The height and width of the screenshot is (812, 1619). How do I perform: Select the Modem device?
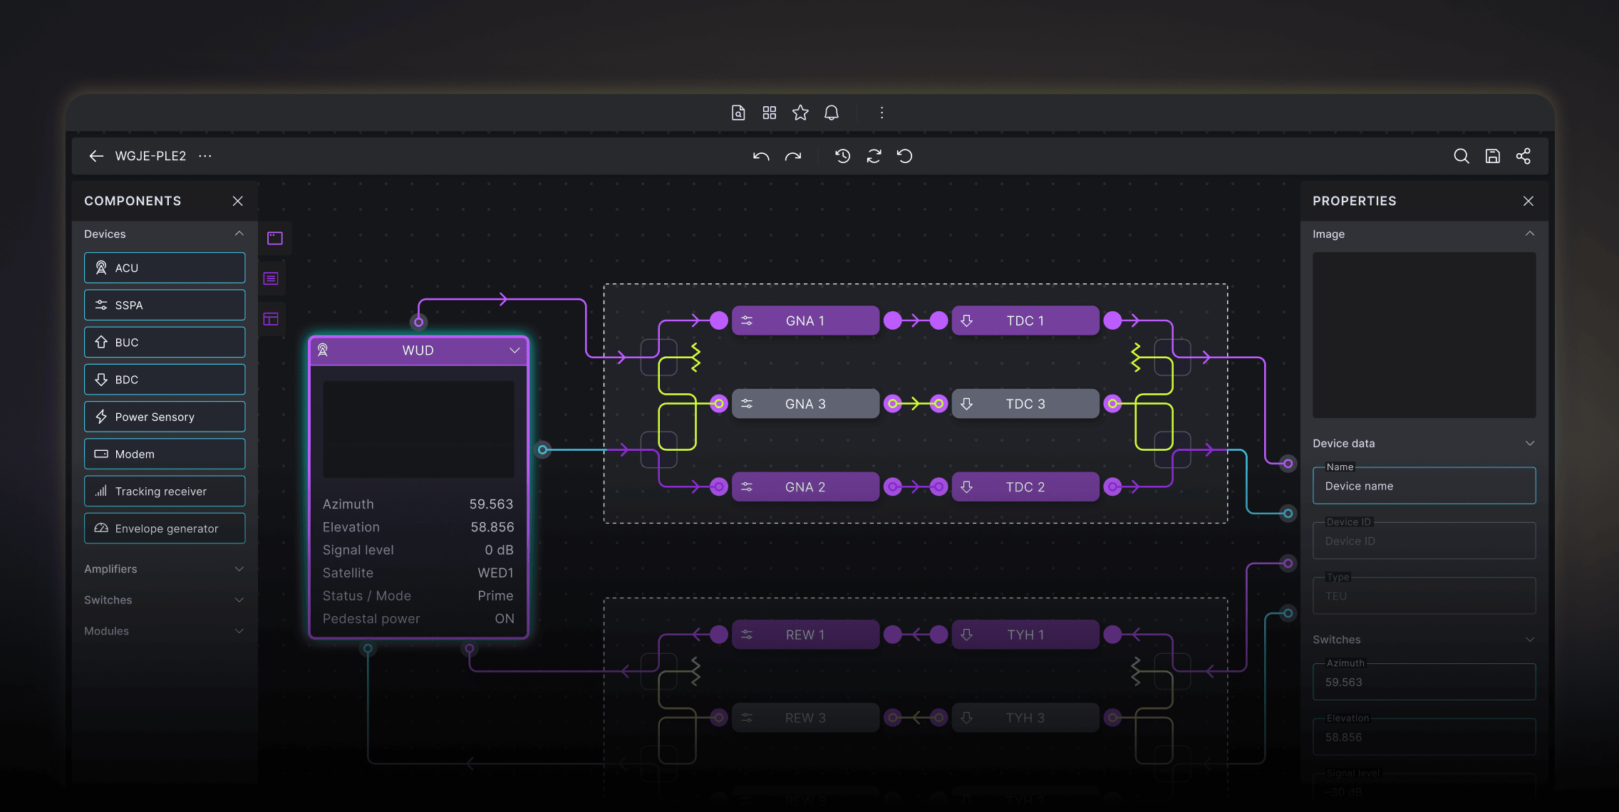[x=165, y=454]
